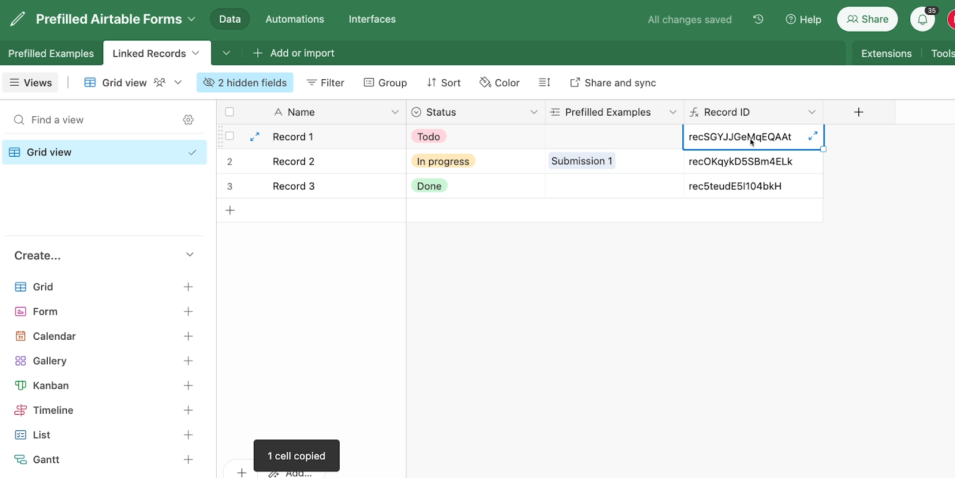
Task: Add a new field with plus icon
Action: (858, 112)
